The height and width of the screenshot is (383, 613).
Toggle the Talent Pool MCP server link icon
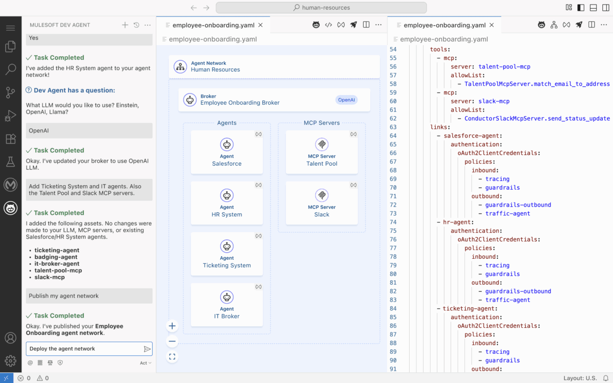point(353,134)
